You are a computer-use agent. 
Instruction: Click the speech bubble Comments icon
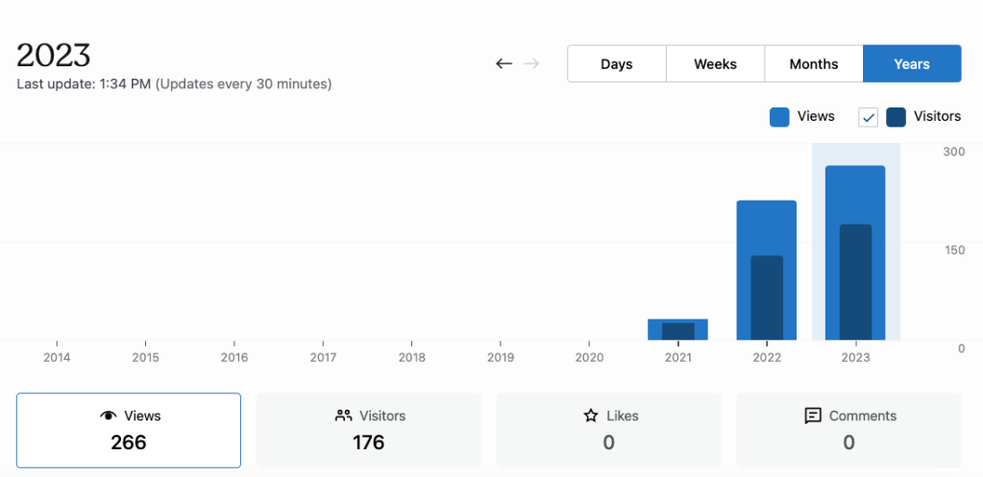[x=813, y=416]
